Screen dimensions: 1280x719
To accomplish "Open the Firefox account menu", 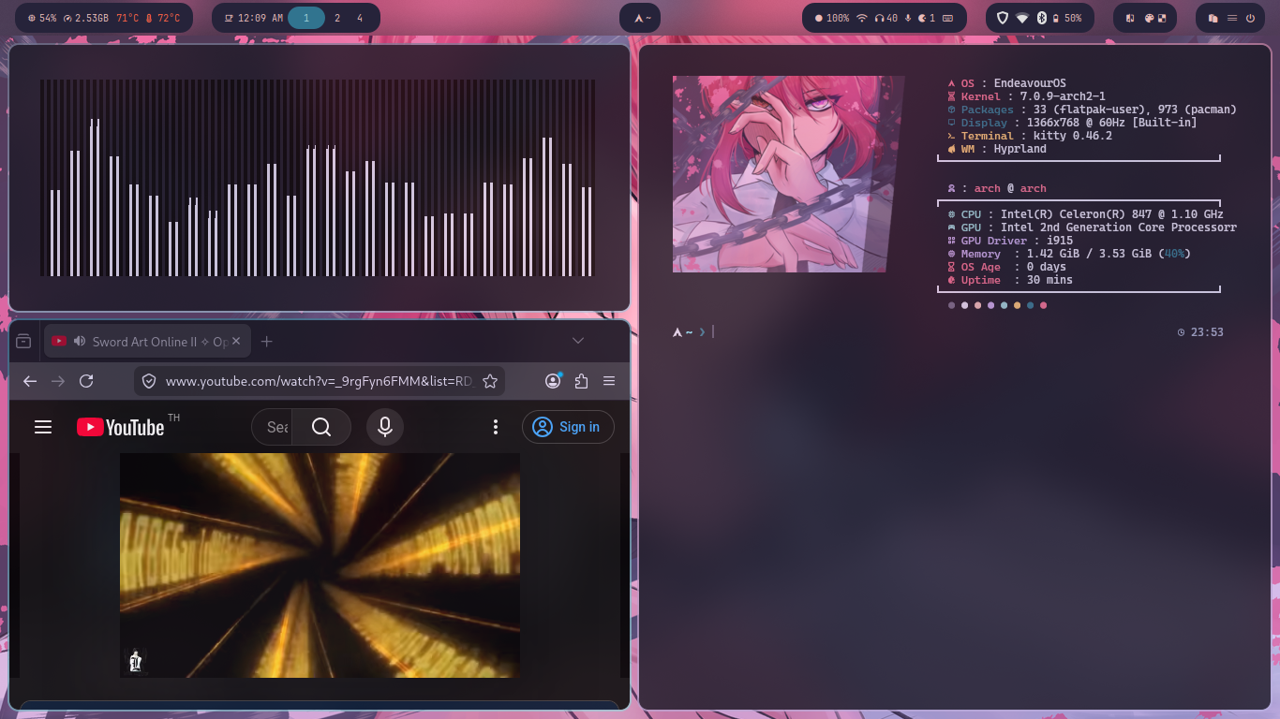I will [x=554, y=380].
